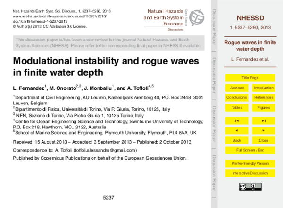Image resolution: width=283 pixels, height=208 pixels.
Task: Click the Received/Accepted/Published dates line
Action: tap(102, 142)
